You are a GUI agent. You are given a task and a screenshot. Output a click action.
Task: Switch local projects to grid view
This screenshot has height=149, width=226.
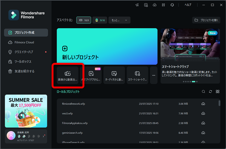tap(217, 91)
